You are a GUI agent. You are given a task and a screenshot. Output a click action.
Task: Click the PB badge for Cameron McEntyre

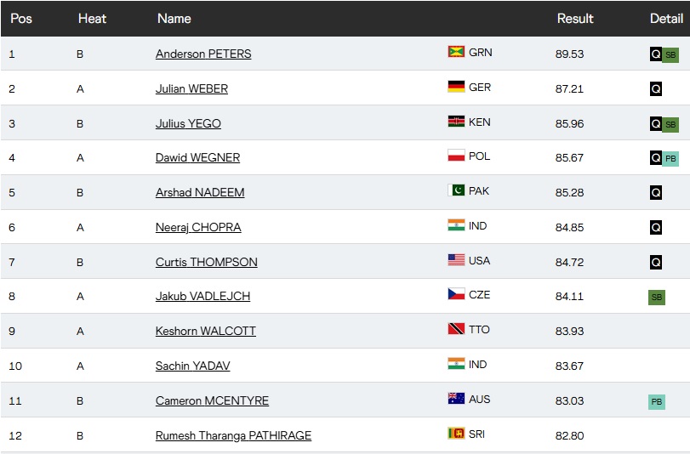pos(656,401)
